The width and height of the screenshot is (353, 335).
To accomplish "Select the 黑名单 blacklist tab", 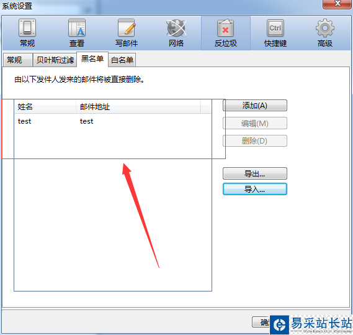I will (92, 59).
